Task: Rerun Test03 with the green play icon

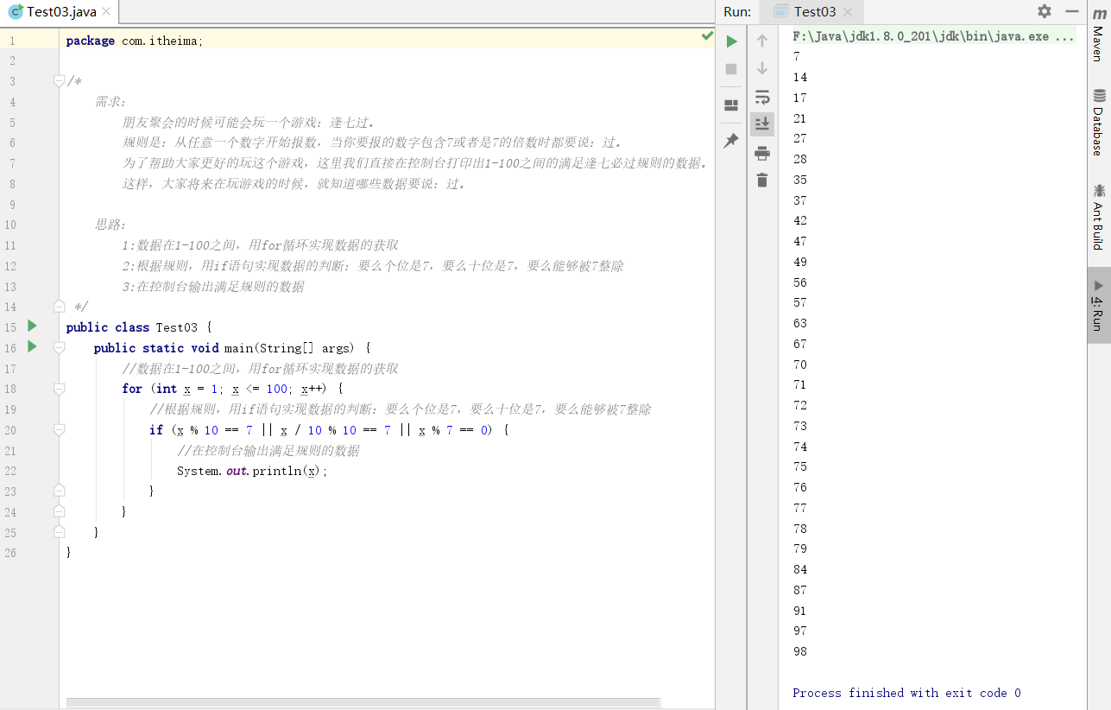Action: coord(730,41)
